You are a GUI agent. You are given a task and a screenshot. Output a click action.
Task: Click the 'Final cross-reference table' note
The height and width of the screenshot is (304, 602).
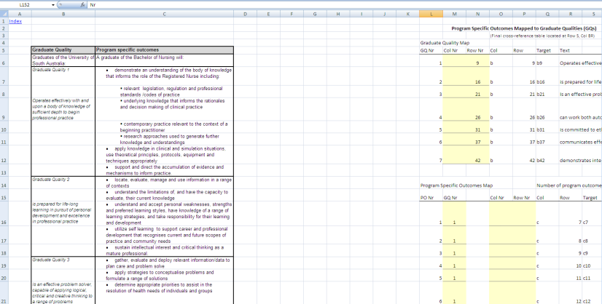[542, 36]
